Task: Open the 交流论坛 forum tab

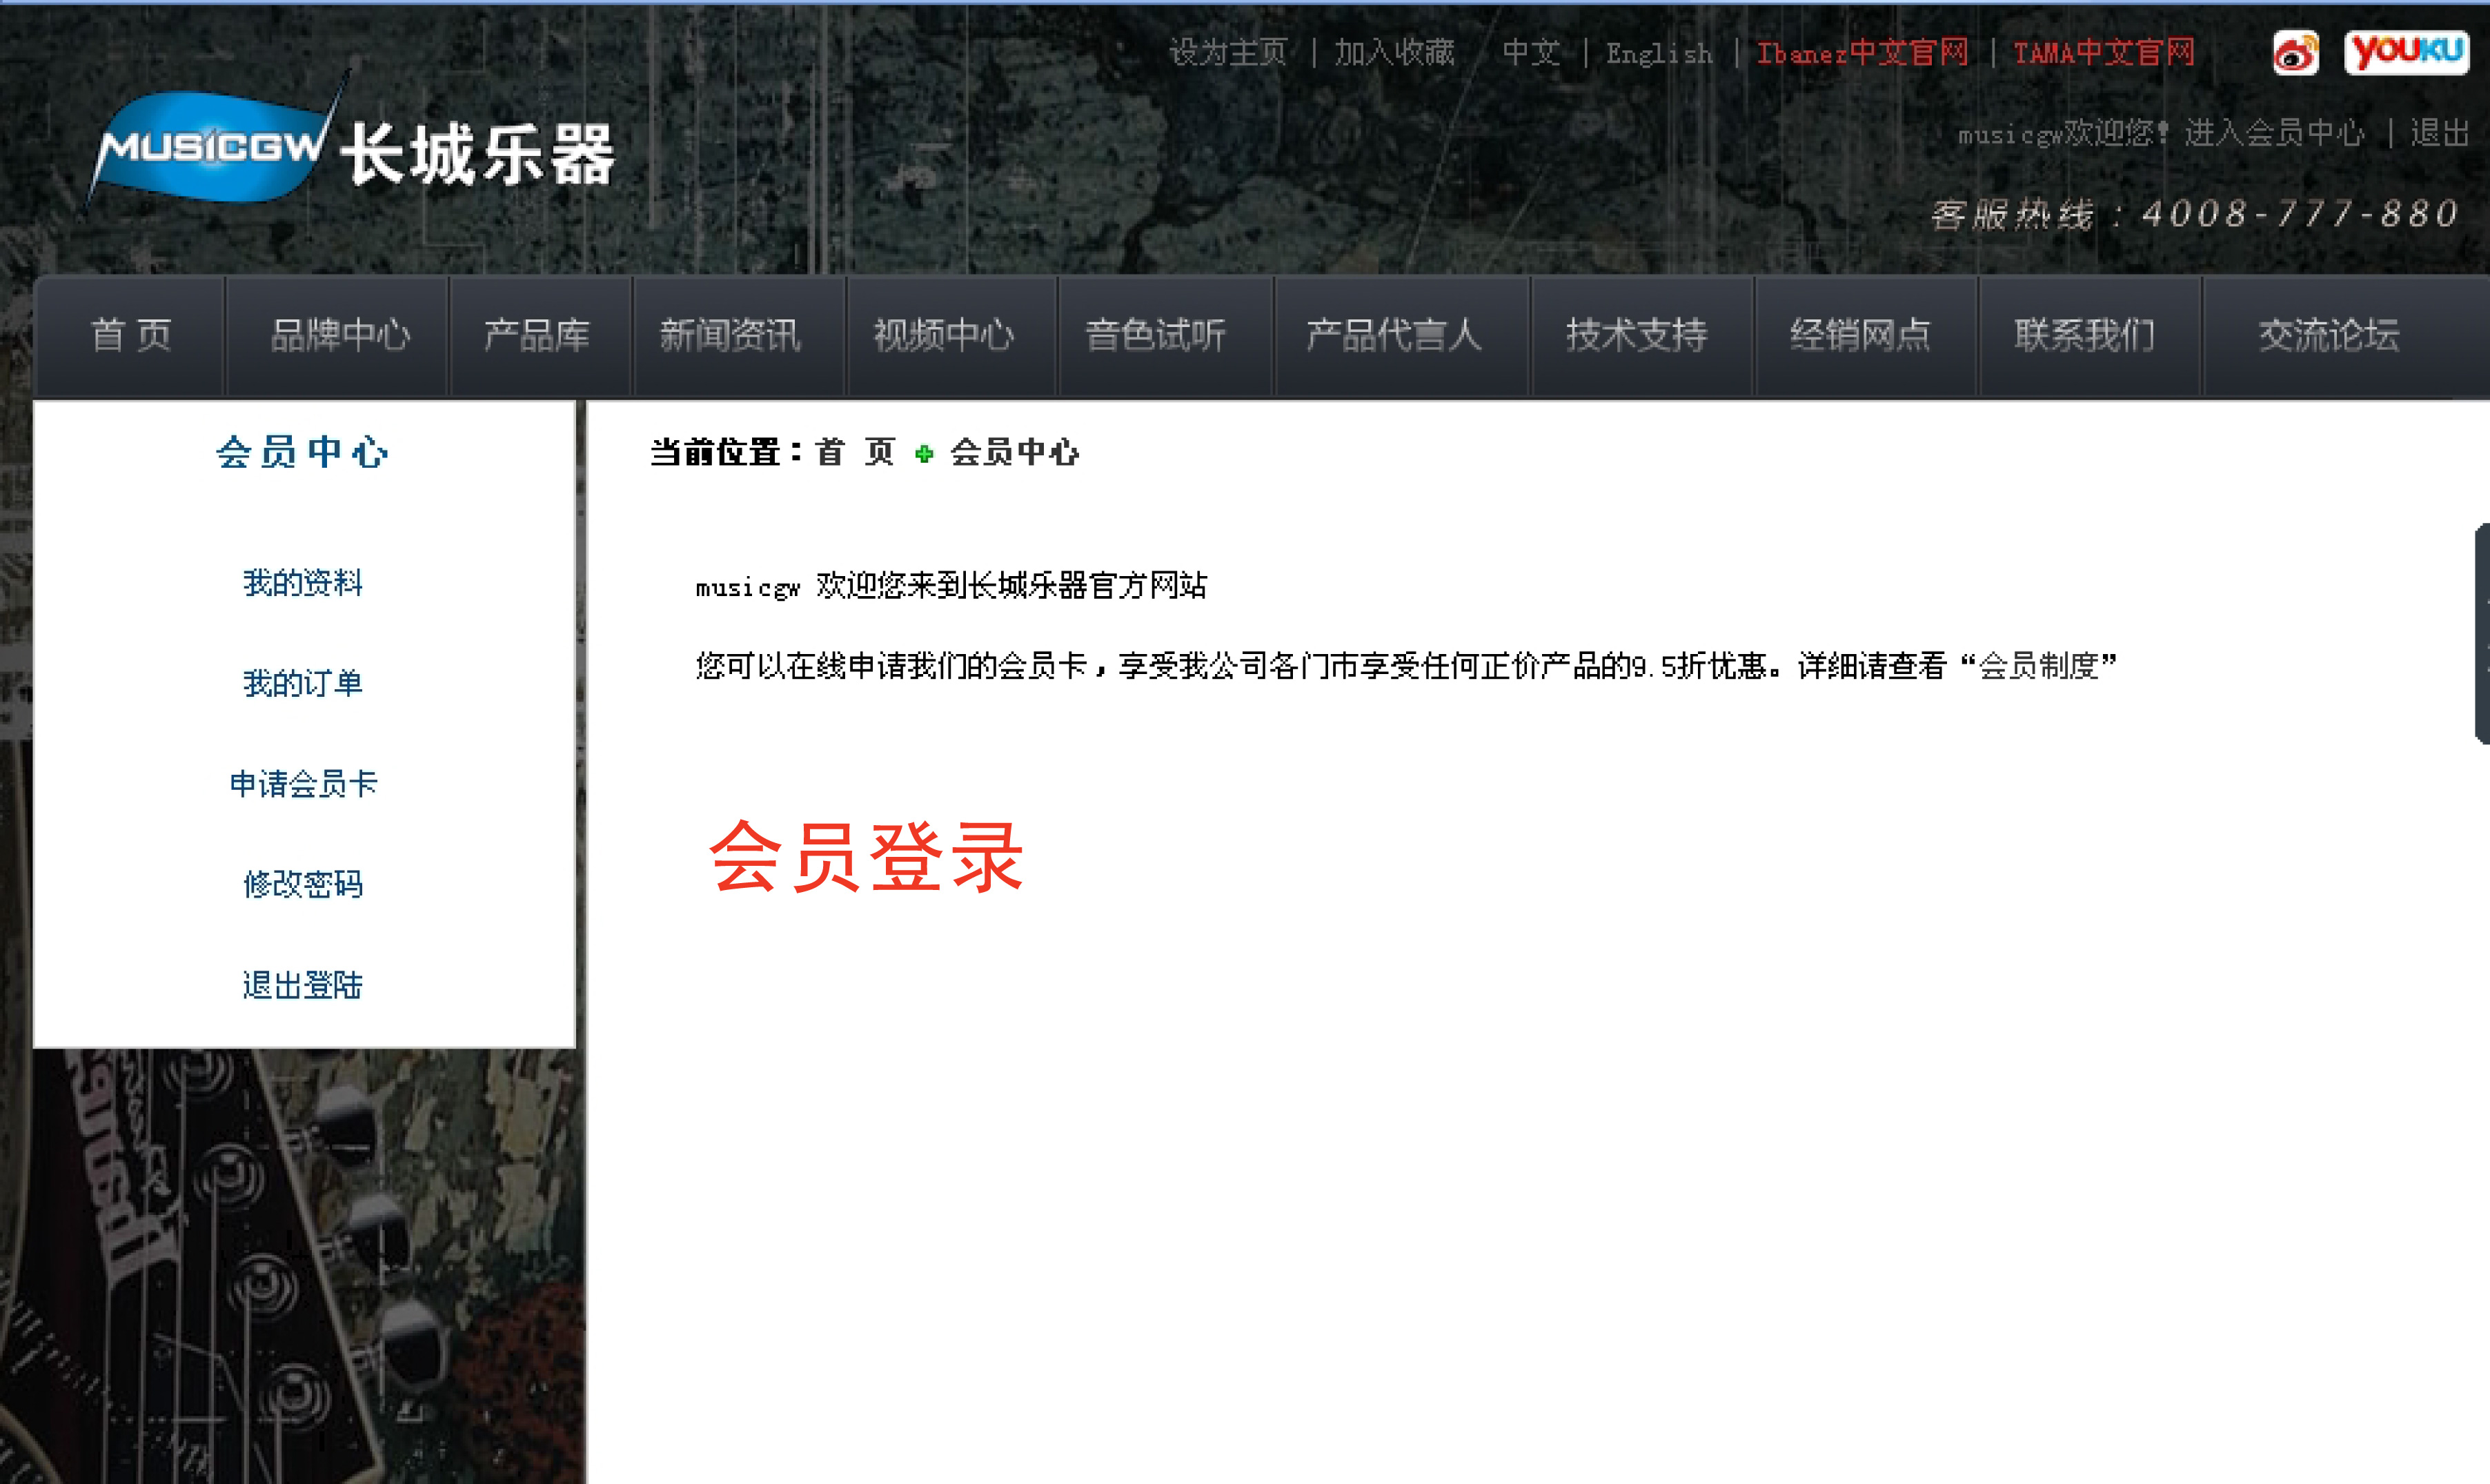Action: pos(2328,336)
